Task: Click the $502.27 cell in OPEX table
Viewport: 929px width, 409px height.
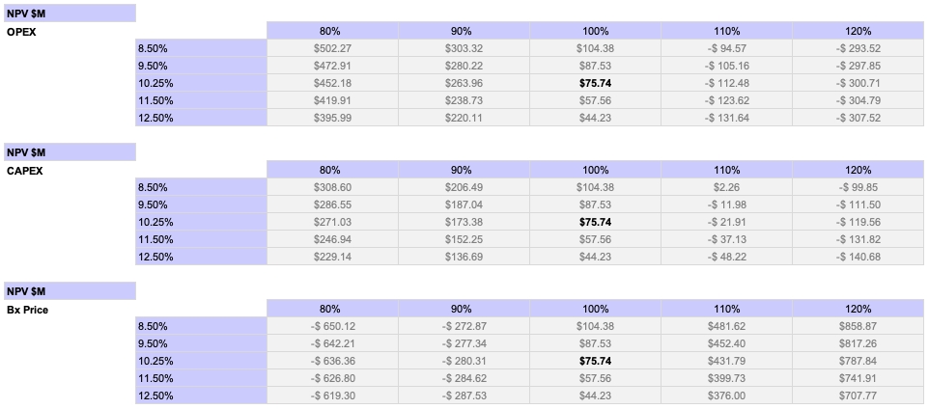Action: pyautogui.click(x=331, y=48)
